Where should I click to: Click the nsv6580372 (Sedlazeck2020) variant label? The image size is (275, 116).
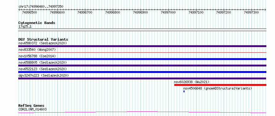[43, 43]
